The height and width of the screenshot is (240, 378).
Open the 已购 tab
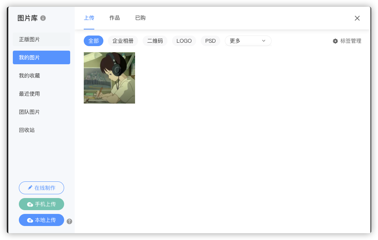140,18
